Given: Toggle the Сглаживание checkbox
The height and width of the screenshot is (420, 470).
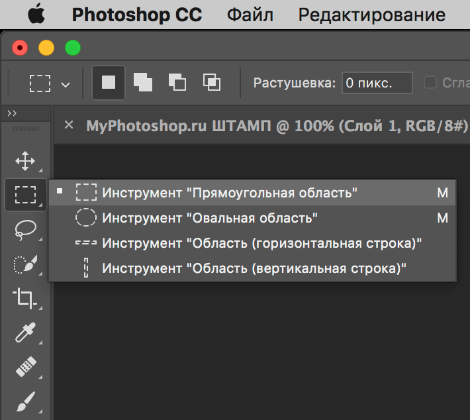Looking at the screenshot, I should pyautogui.click(x=430, y=82).
